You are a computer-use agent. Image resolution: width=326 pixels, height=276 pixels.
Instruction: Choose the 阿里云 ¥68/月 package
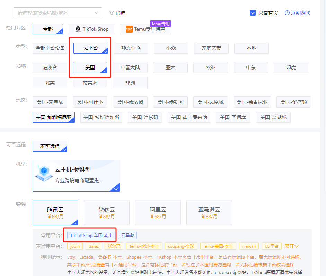click(x=158, y=212)
